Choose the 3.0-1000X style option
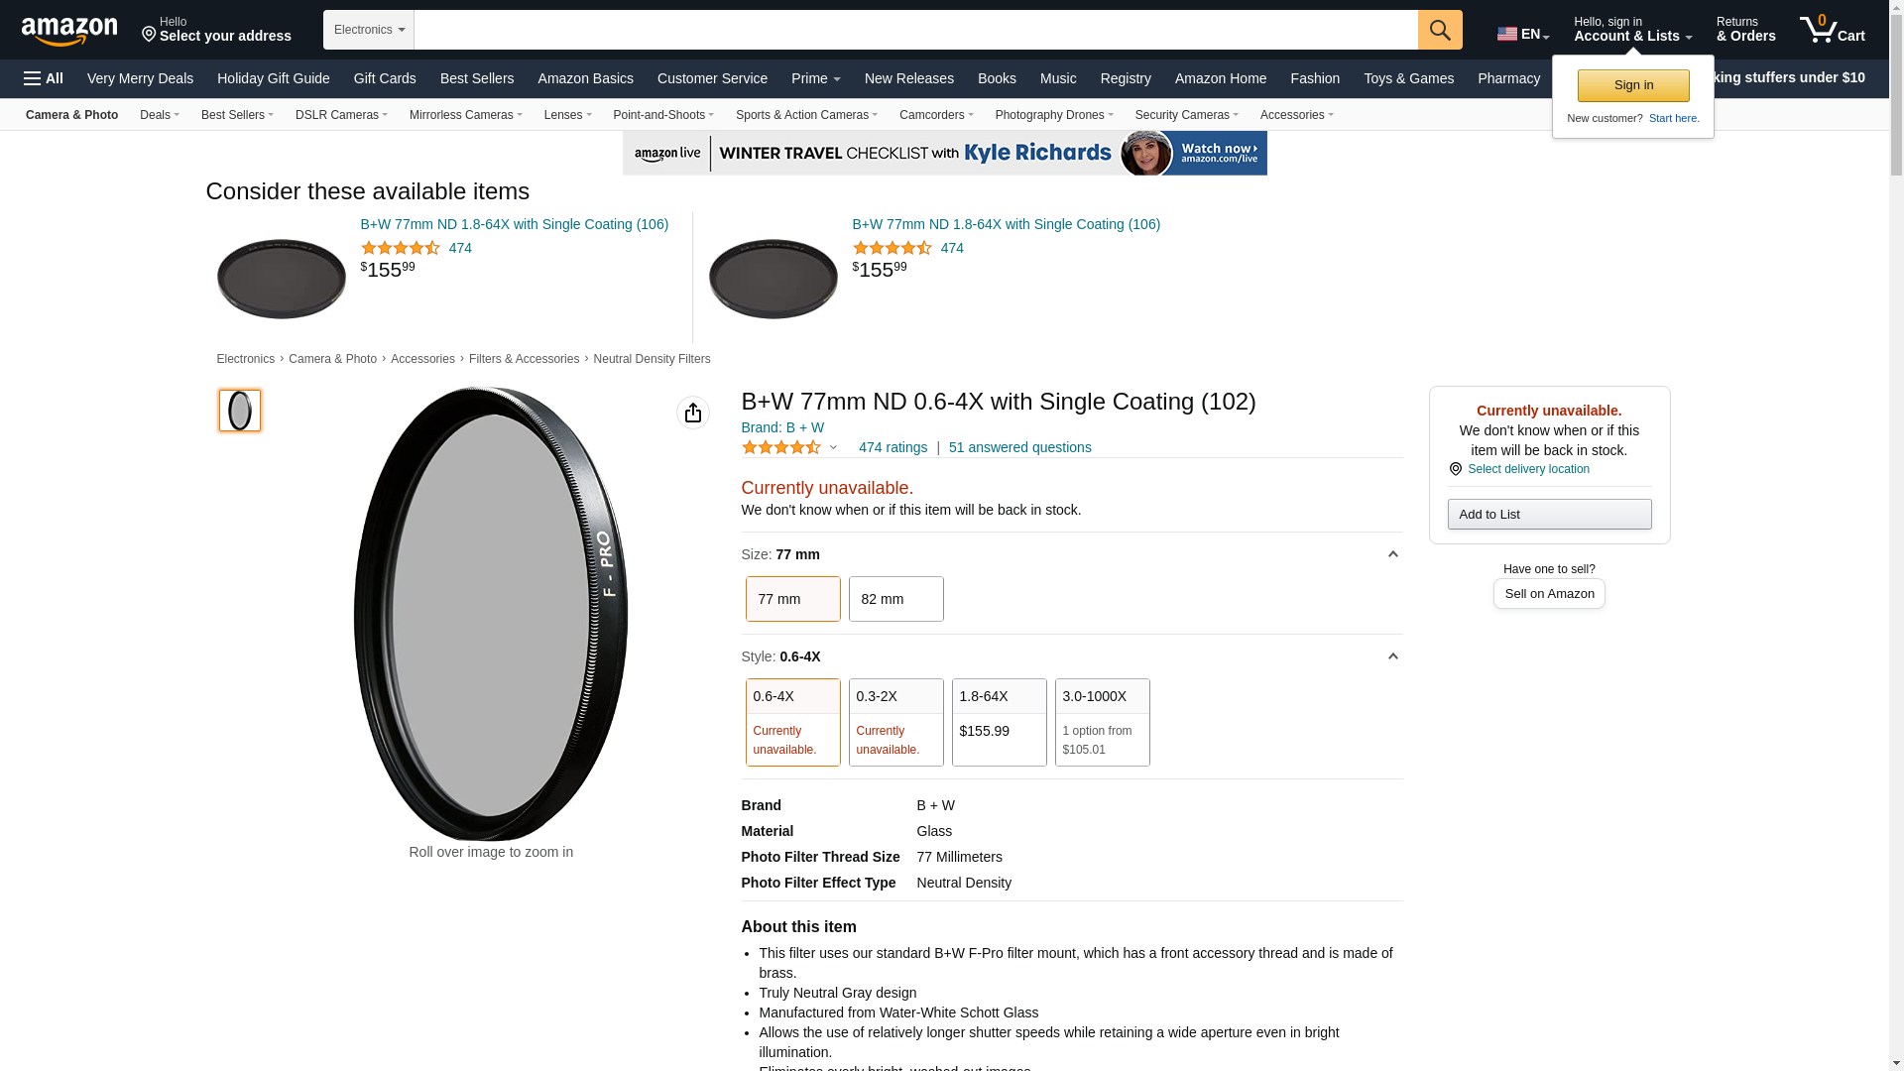 [x=1102, y=722]
